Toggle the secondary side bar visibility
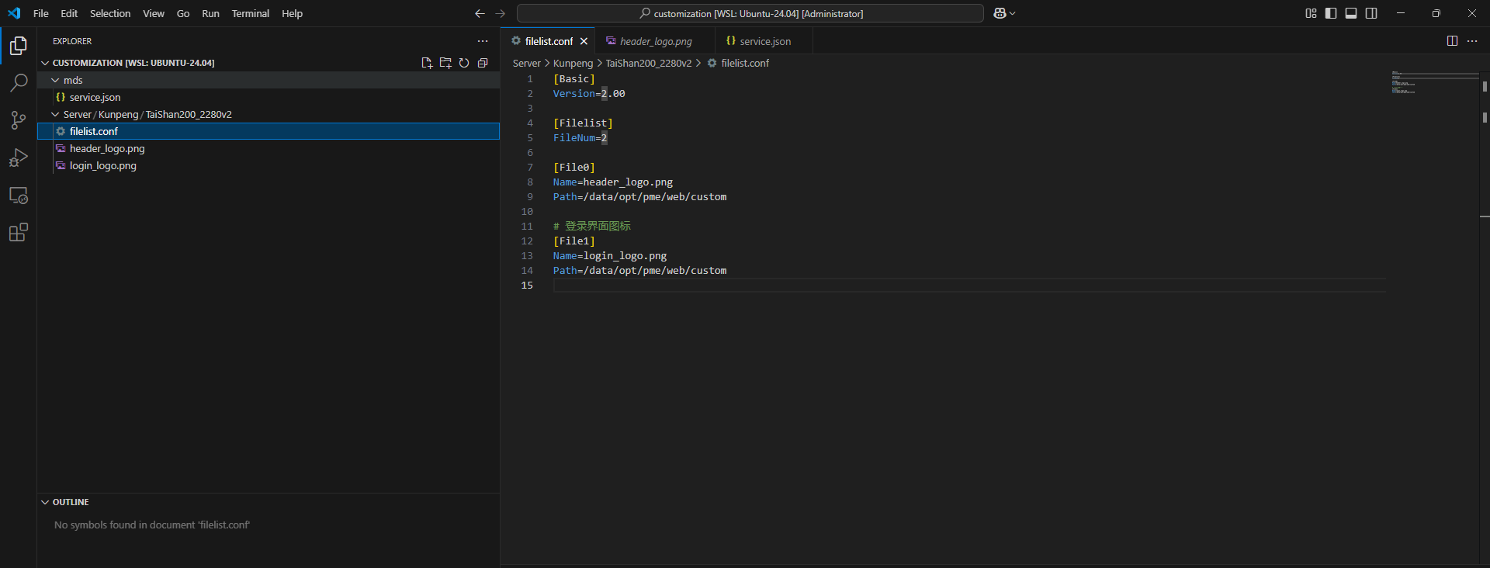The image size is (1490, 568). pyautogui.click(x=1371, y=13)
